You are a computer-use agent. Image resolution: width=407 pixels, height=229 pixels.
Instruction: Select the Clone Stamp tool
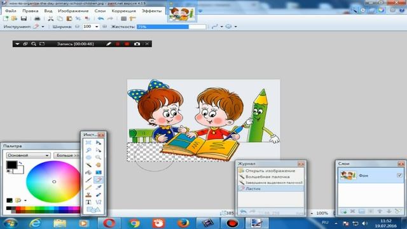(x=88, y=195)
